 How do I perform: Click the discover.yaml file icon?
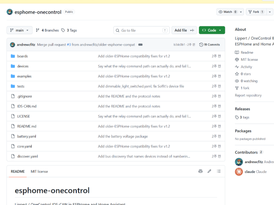pos(13,156)
